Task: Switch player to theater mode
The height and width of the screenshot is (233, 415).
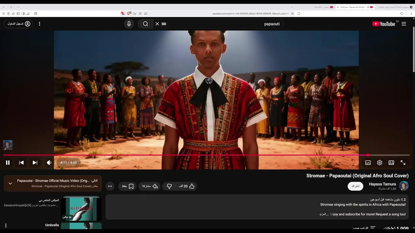Action: pos(391,162)
